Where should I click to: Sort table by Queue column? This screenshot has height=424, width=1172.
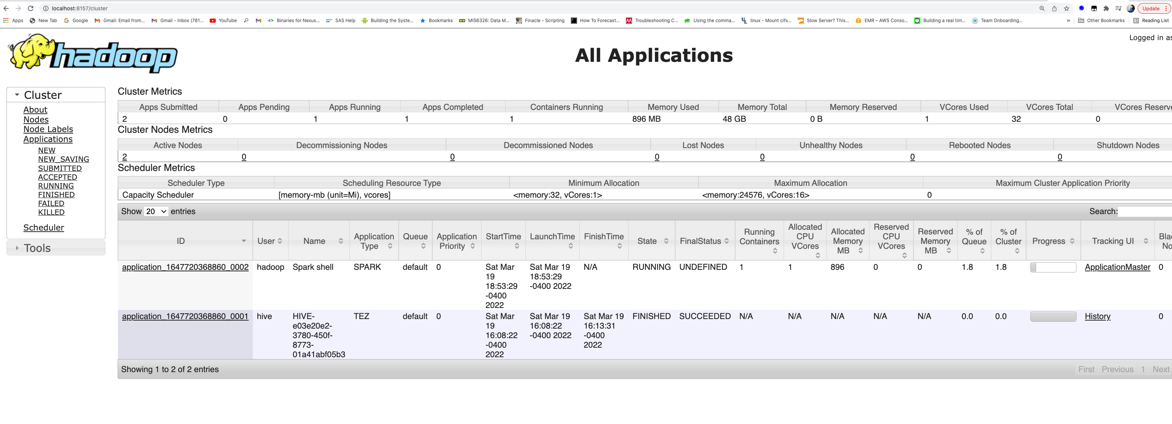pyautogui.click(x=415, y=241)
